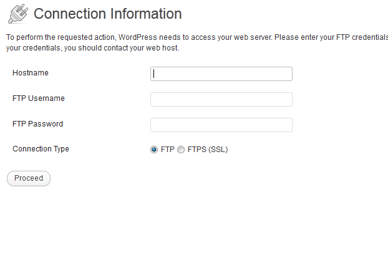Click the word WordPress in the description
Screen dimensions: 388x263
coord(138,37)
